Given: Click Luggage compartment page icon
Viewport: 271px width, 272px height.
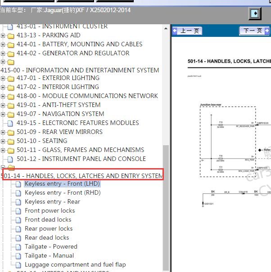Looking at the screenshot, I should coord(18,265).
